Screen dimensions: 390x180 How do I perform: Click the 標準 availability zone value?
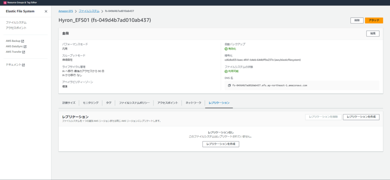pos(64,87)
